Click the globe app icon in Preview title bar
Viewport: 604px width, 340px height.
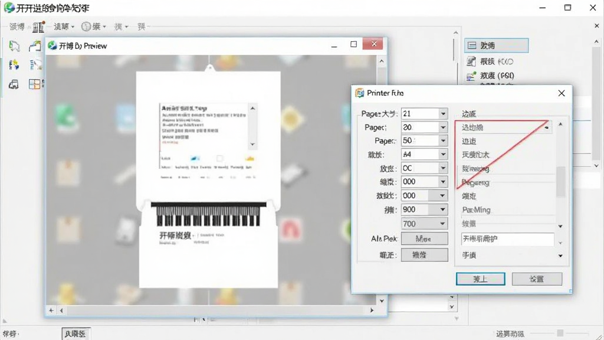point(52,45)
